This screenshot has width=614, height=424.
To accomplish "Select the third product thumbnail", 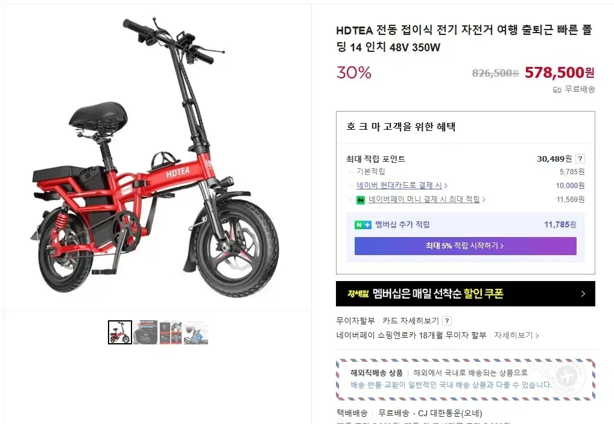I will pos(171,332).
